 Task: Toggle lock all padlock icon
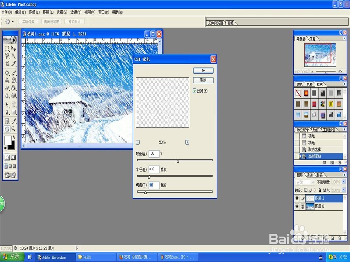click(320, 190)
